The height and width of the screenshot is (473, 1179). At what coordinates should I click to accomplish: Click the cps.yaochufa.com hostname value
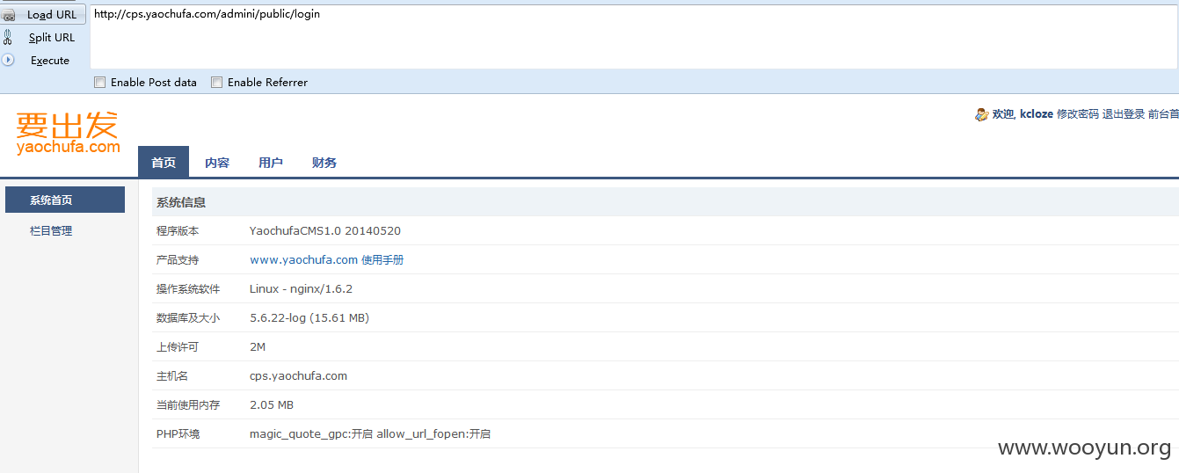(x=298, y=375)
